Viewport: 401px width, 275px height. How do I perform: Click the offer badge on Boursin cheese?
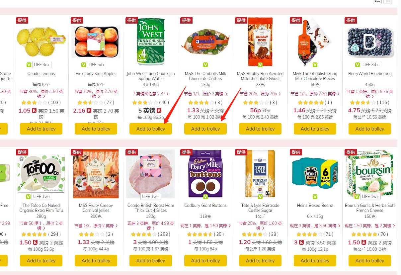(x=351, y=152)
